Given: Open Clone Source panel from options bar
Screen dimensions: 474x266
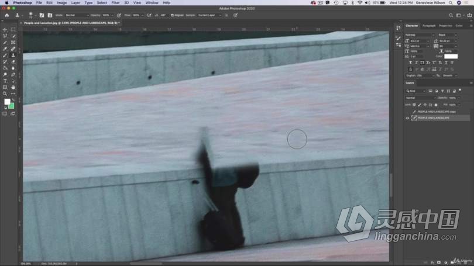Looking at the screenshot, I should (50, 15).
